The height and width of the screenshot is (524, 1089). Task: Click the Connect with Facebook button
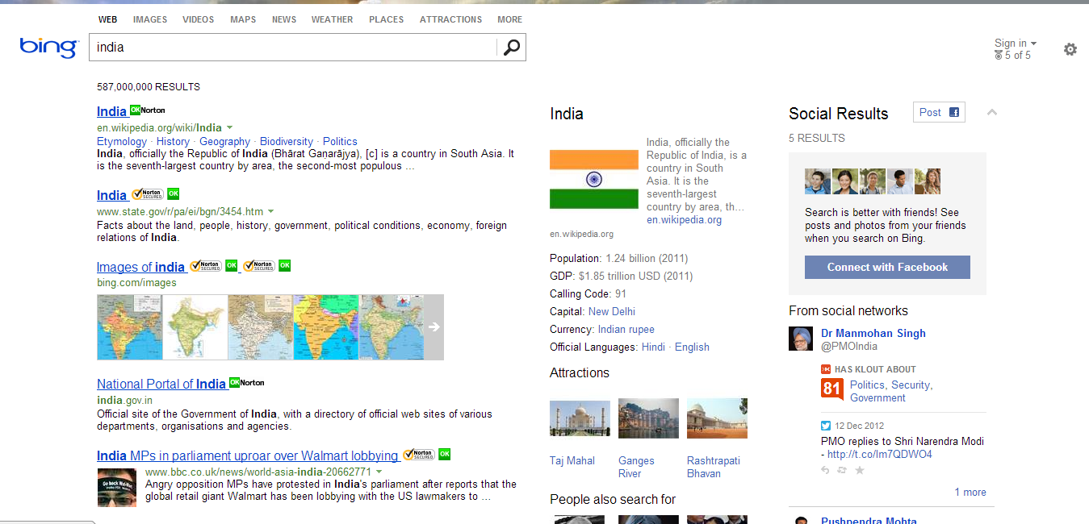[887, 268]
